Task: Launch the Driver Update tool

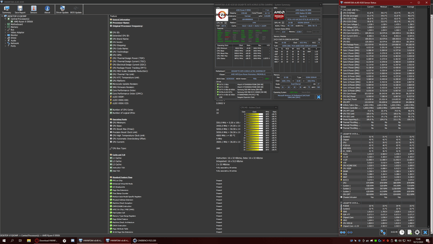Action: coord(62,9)
